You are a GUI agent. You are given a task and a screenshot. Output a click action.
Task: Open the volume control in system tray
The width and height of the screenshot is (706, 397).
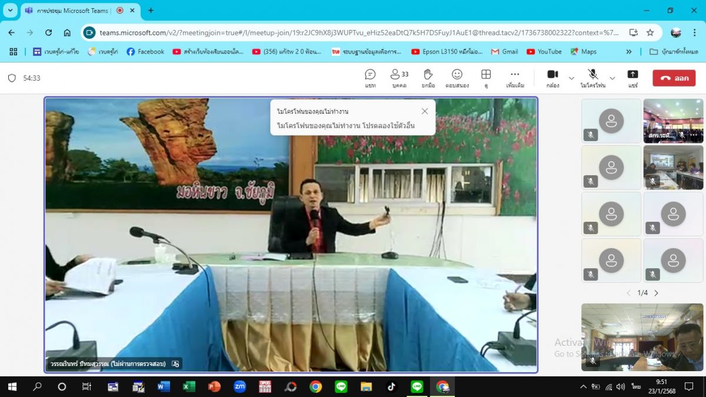[621, 386]
